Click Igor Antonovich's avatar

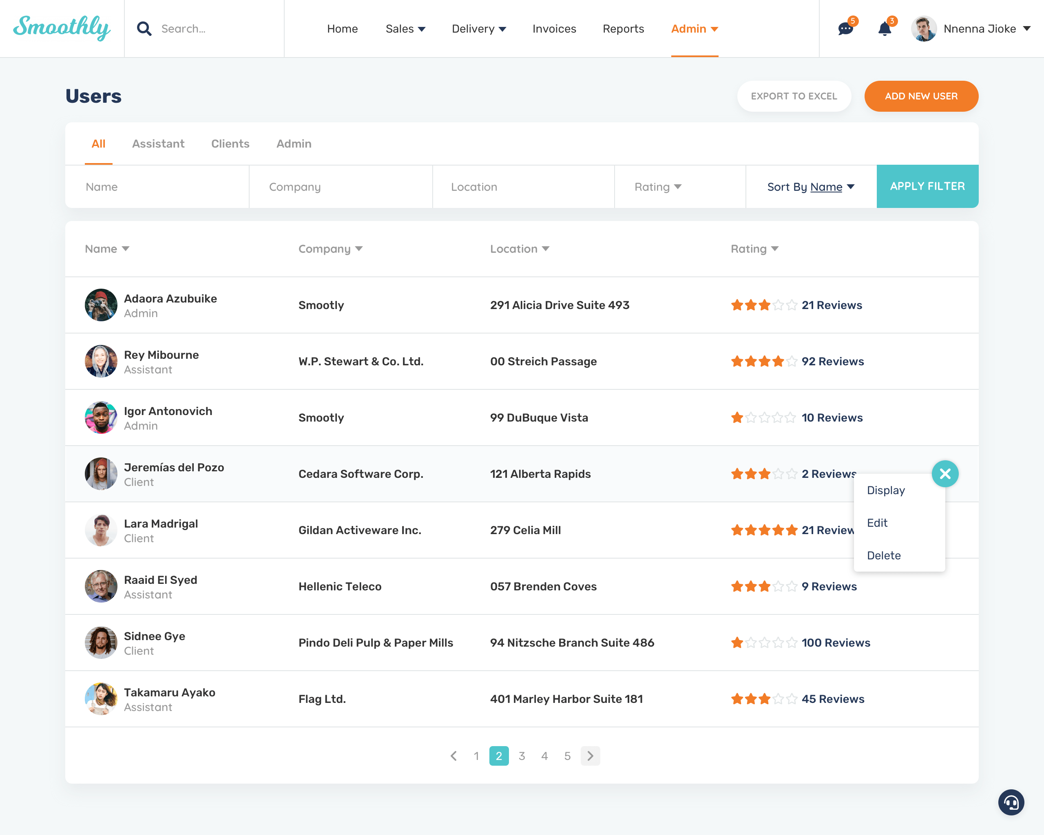coord(101,417)
